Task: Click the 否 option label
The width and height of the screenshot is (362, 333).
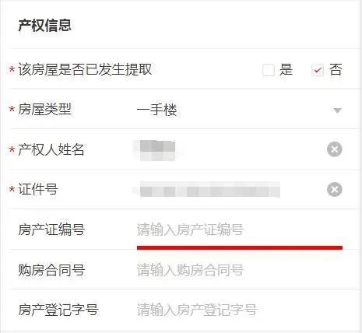Action: click(336, 70)
